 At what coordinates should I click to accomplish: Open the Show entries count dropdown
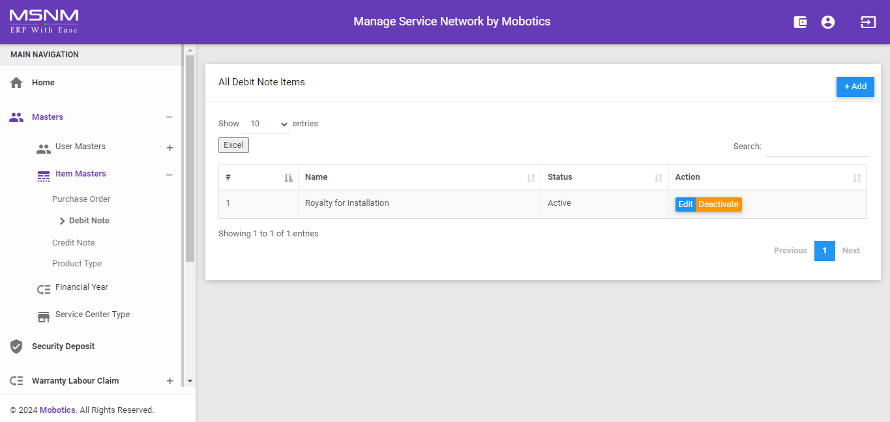pos(269,124)
